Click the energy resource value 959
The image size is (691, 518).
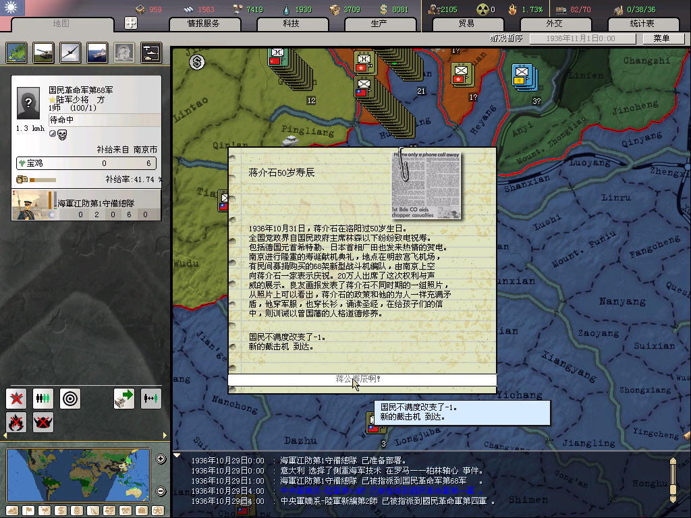(155, 9)
